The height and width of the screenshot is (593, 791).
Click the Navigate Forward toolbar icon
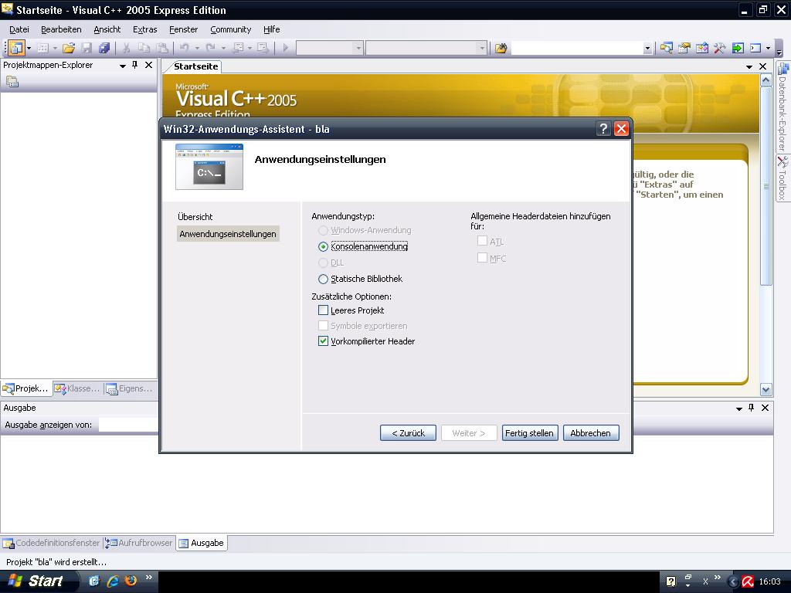(x=263, y=48)
